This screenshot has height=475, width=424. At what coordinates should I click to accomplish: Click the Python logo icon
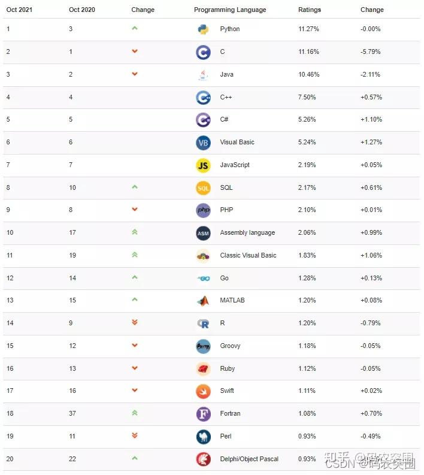pos(203,29)
